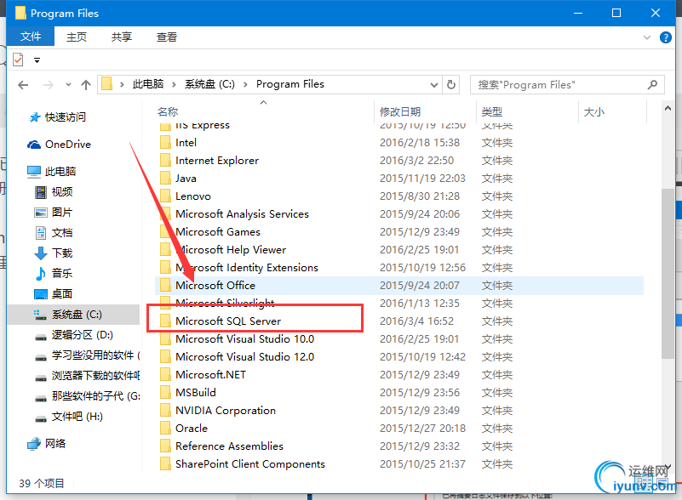Viewport: 682px width, 500px height.
Task: Select the Microsoft Office folder icon
Action: [x=165, y=285]
